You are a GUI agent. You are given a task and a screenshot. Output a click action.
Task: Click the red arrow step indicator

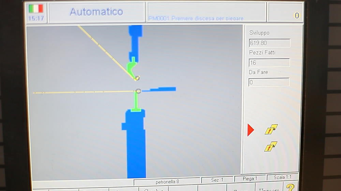click(251, 130)
